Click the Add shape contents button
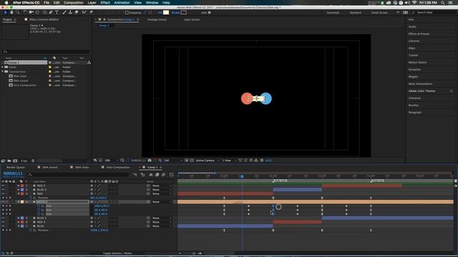 coord(209,13)
